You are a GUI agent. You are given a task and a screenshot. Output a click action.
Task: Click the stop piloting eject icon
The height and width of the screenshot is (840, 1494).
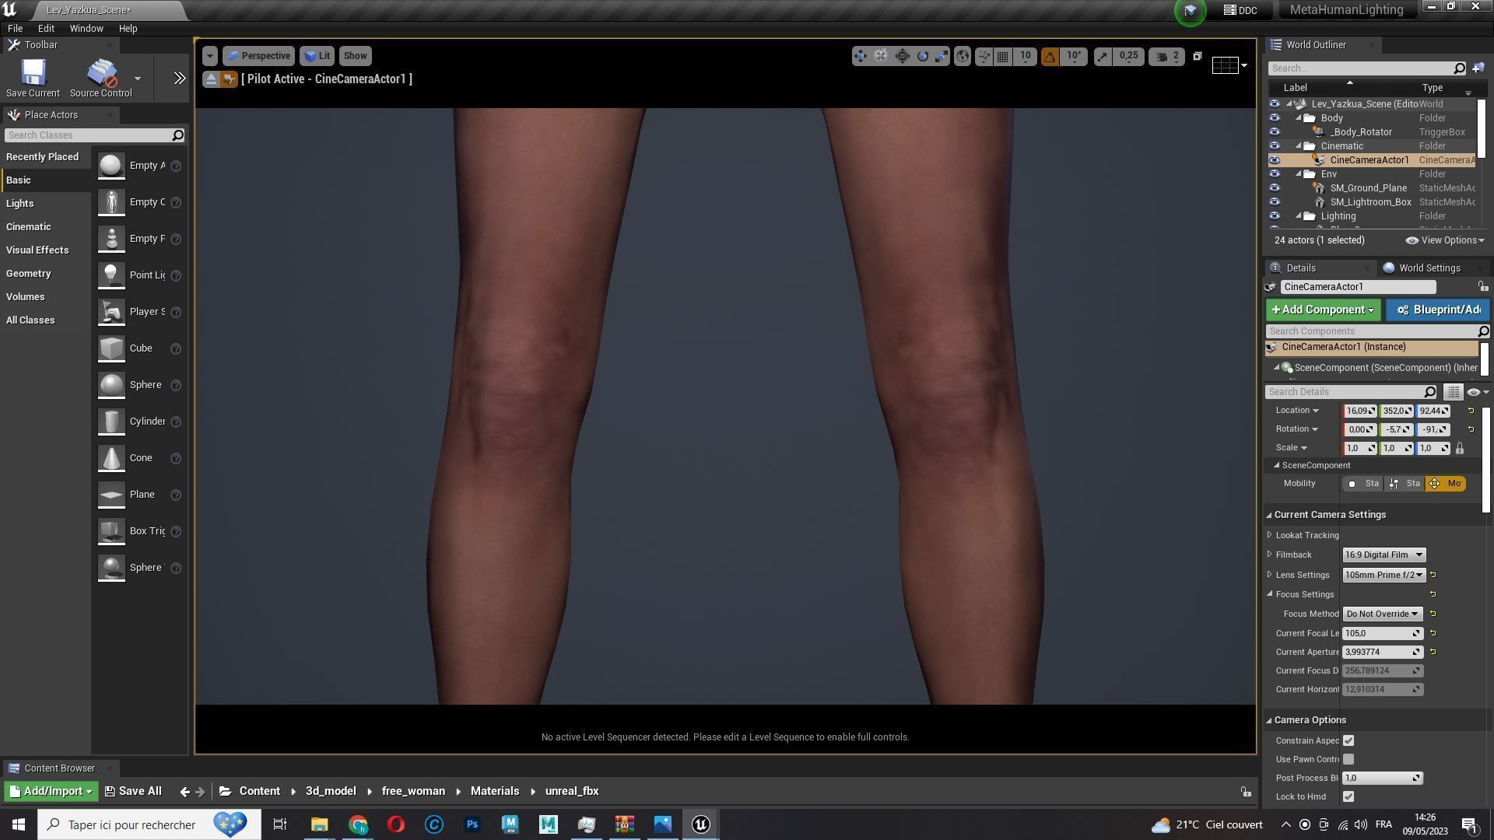pos(211,79)
